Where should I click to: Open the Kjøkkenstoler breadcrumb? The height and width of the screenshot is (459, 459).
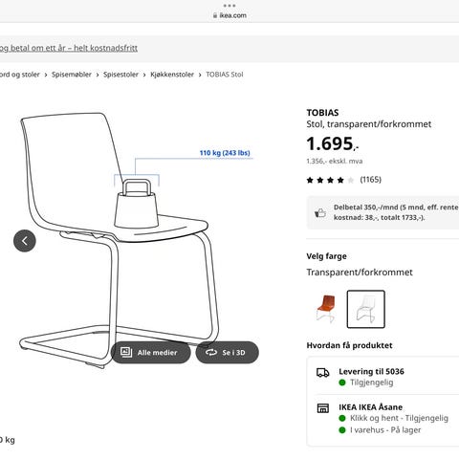172,75
